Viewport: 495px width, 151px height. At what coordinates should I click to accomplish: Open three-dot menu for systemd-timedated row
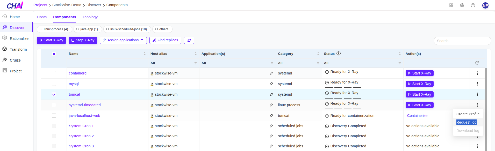pyautogui.click(x=477, y=105)
